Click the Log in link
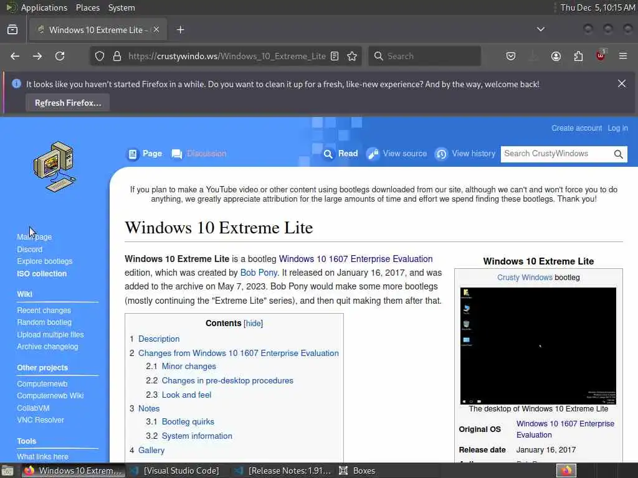The width and height of the screenshot is (638, 478). [x=617, y=128]
